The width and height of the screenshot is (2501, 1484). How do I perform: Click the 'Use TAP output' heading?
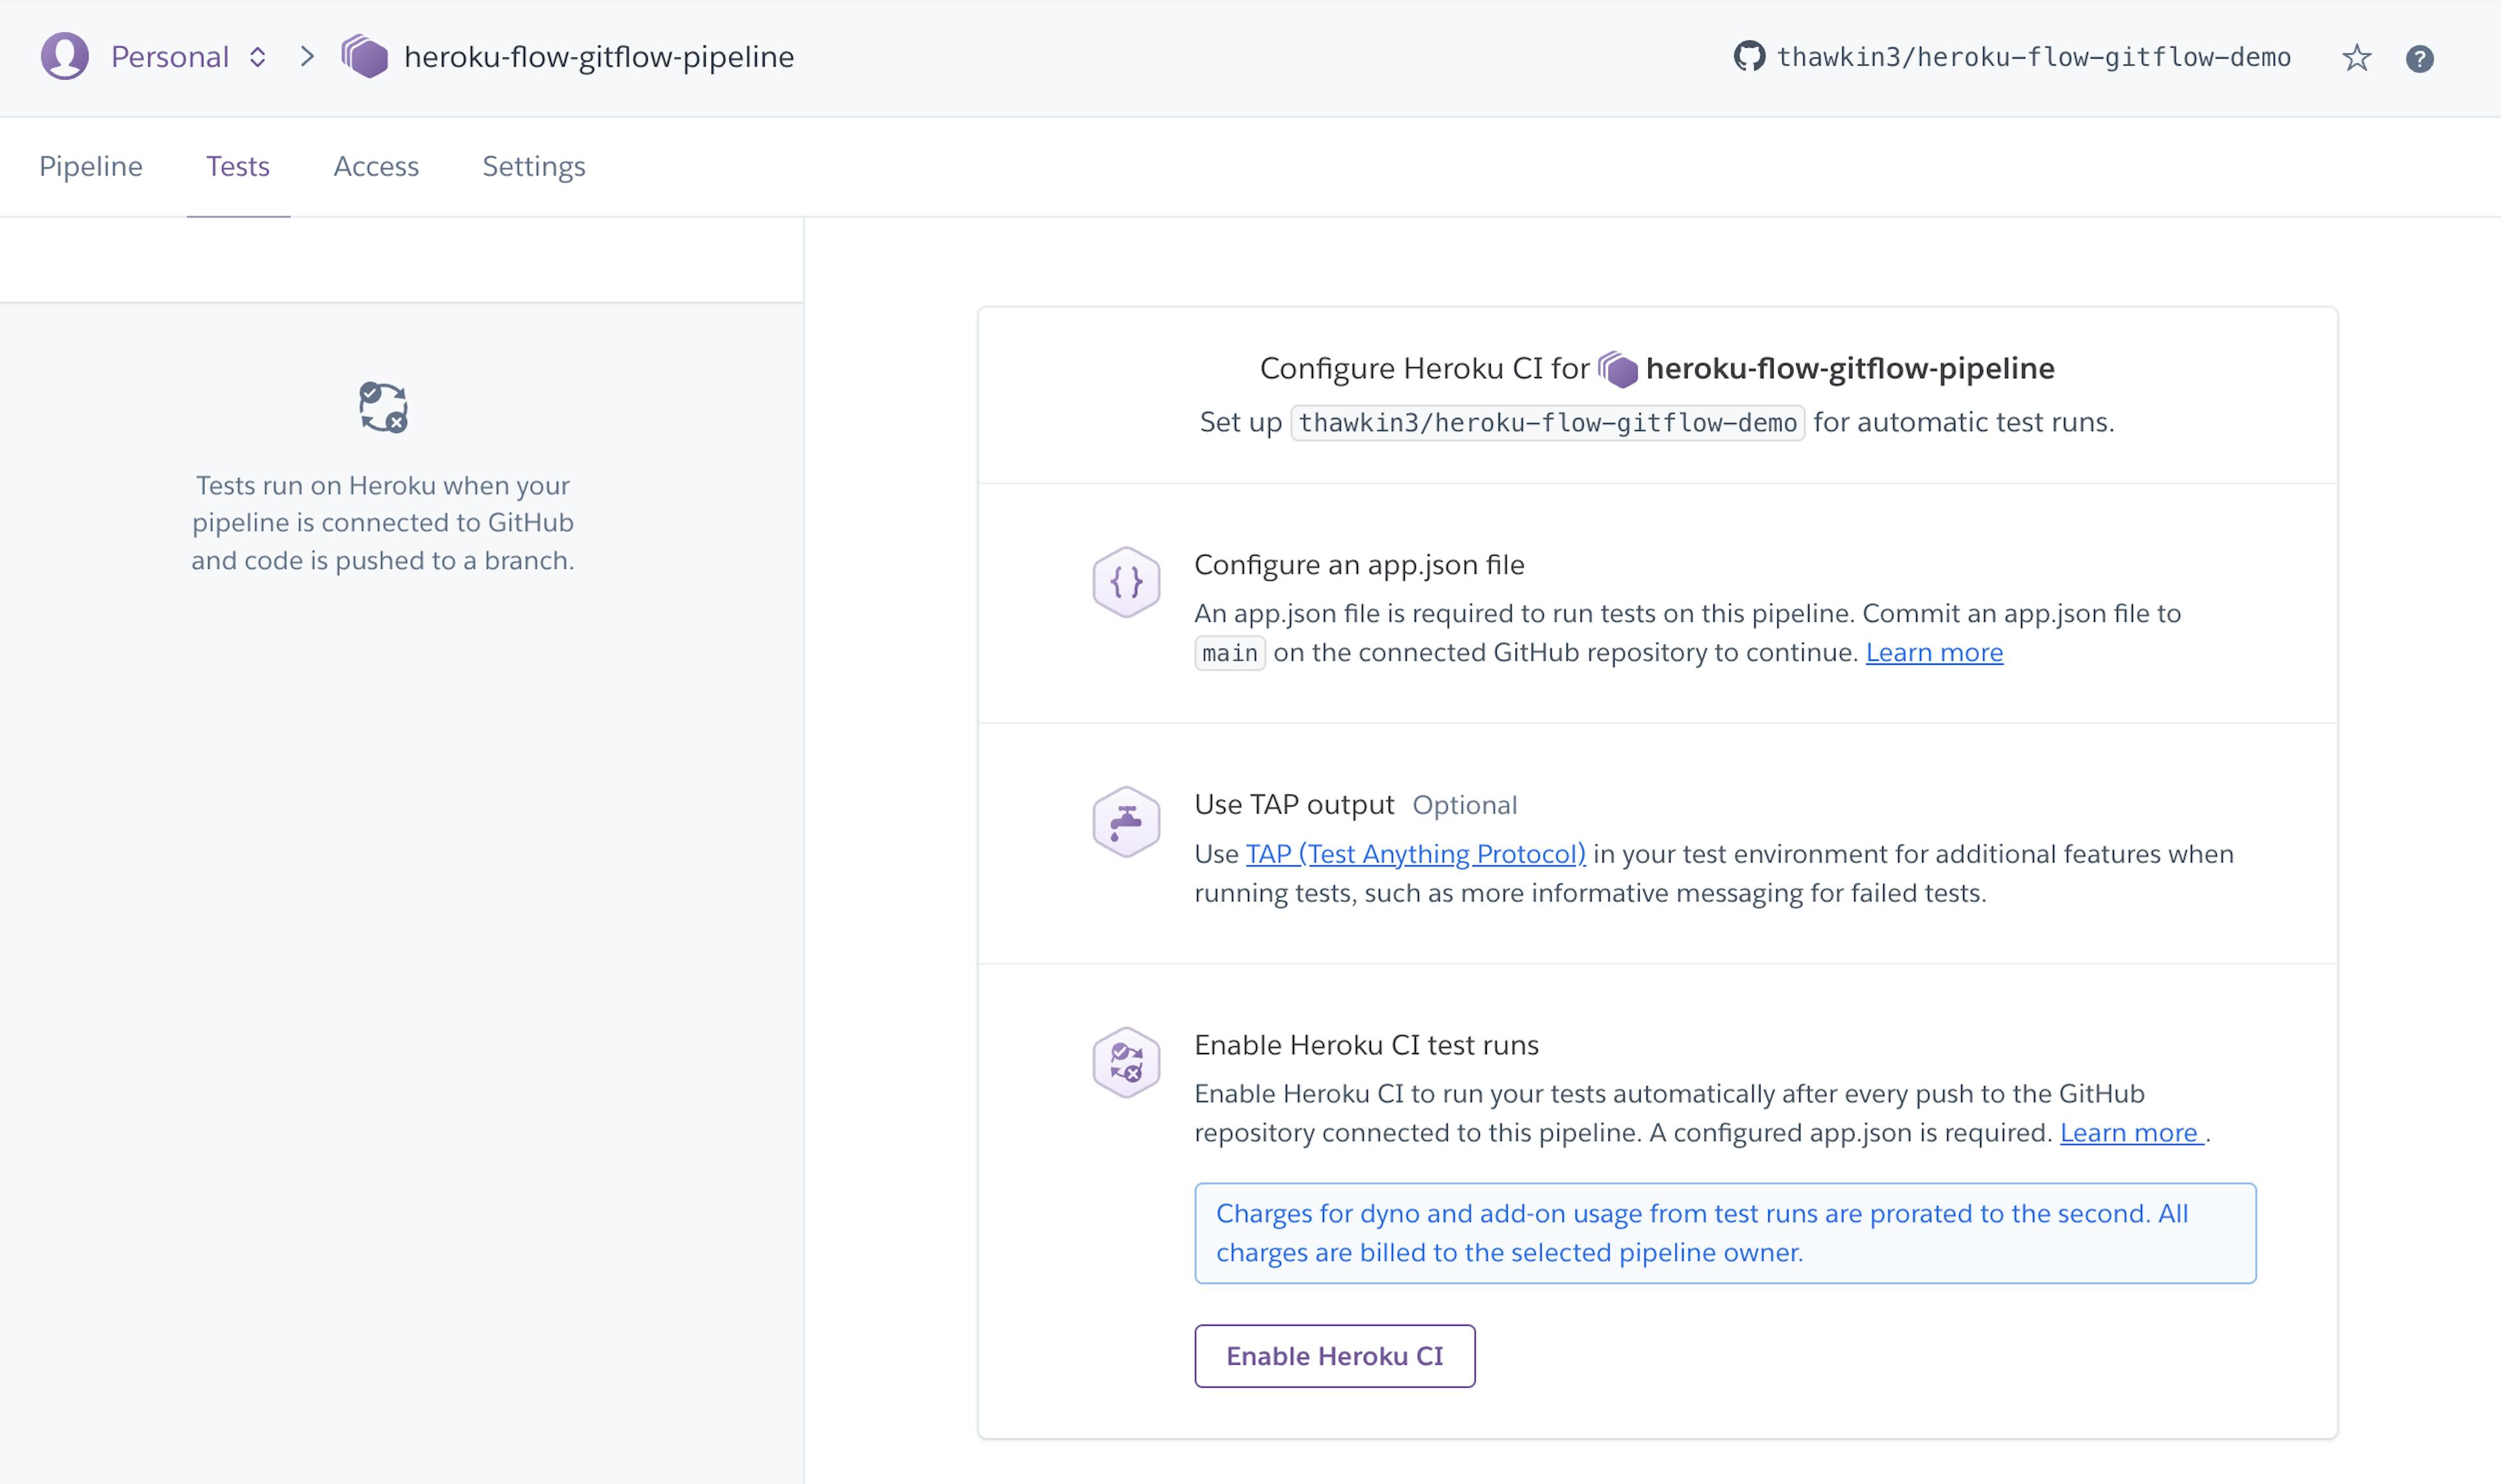pos(1294,804)
